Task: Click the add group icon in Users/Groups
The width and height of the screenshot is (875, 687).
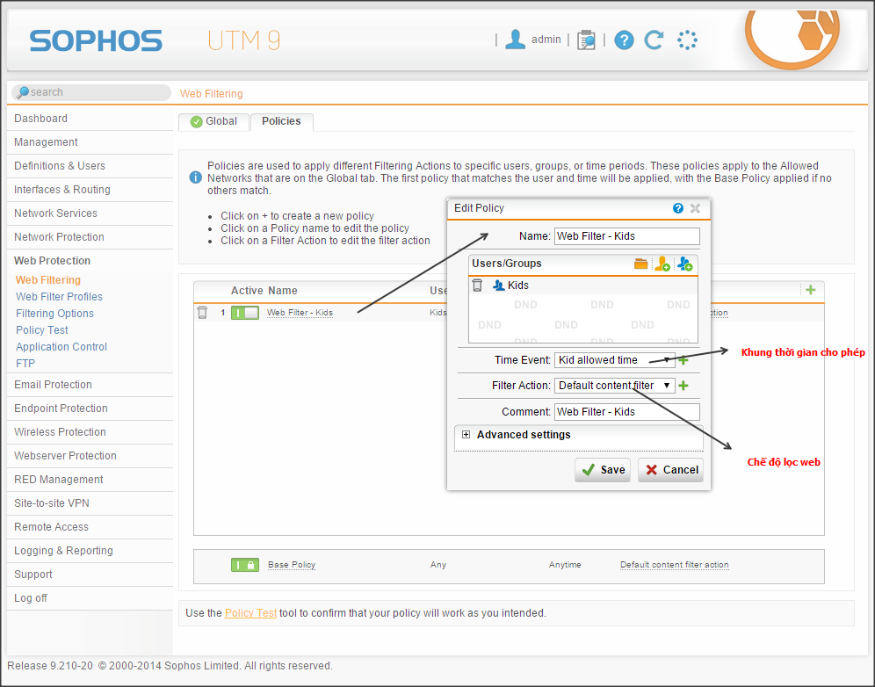Action: point(685,264)
